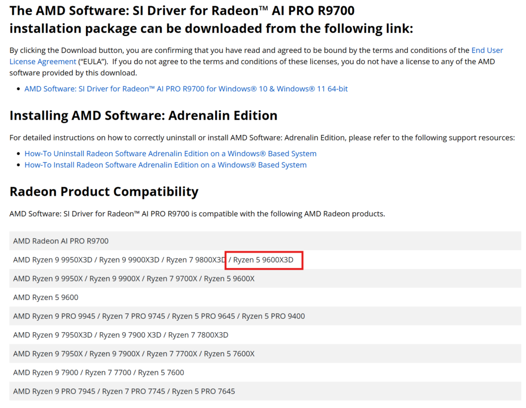Image resolution: width=526 pixels, height=408 pixels.
Task: Click the 'AMD Ryzen 9 7900 / Ryzen 7 7700' row
Action: coord(265,372)
